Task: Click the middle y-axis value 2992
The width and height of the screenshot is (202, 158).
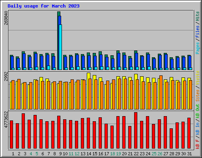Action: (x=6, y=76)
